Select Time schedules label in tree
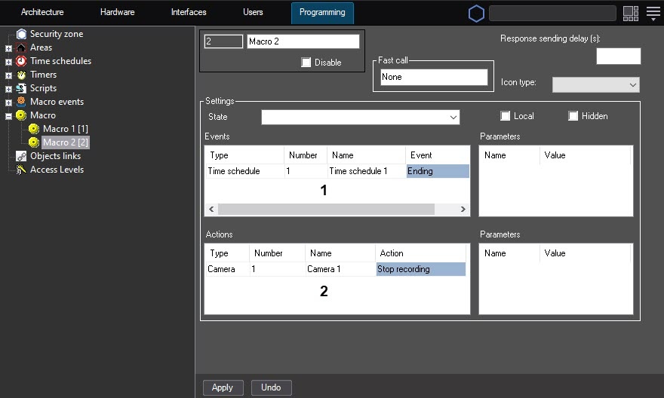 point(60,61)
